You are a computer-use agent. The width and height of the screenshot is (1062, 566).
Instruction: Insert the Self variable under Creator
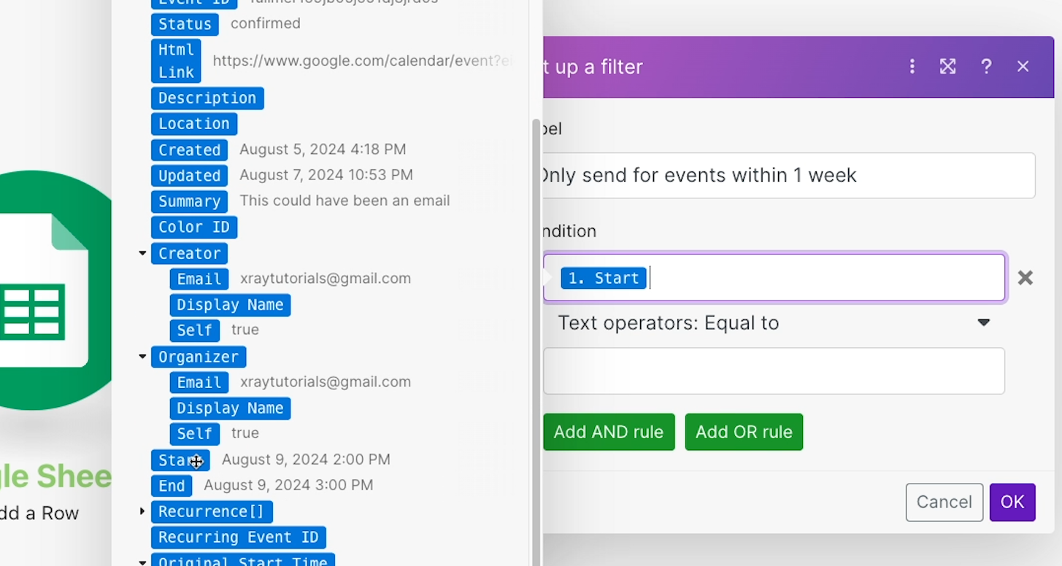point(195,330)
